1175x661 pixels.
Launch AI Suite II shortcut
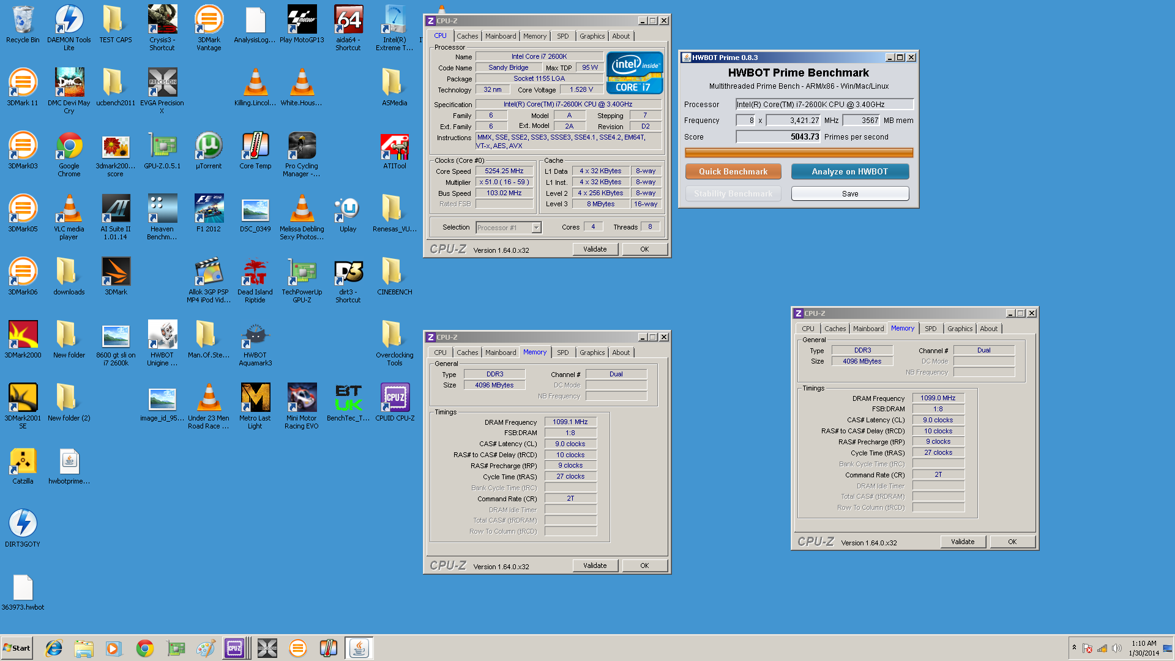pos(116,217)
